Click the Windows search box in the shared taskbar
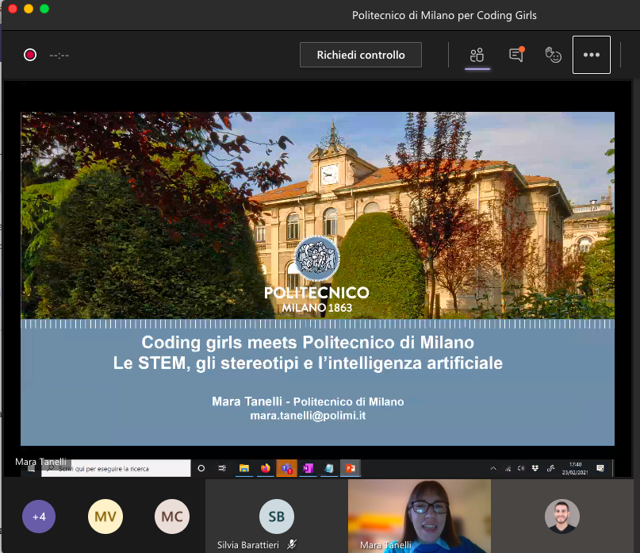The width and height of the screenshot is (640, 553). point(116,468)
